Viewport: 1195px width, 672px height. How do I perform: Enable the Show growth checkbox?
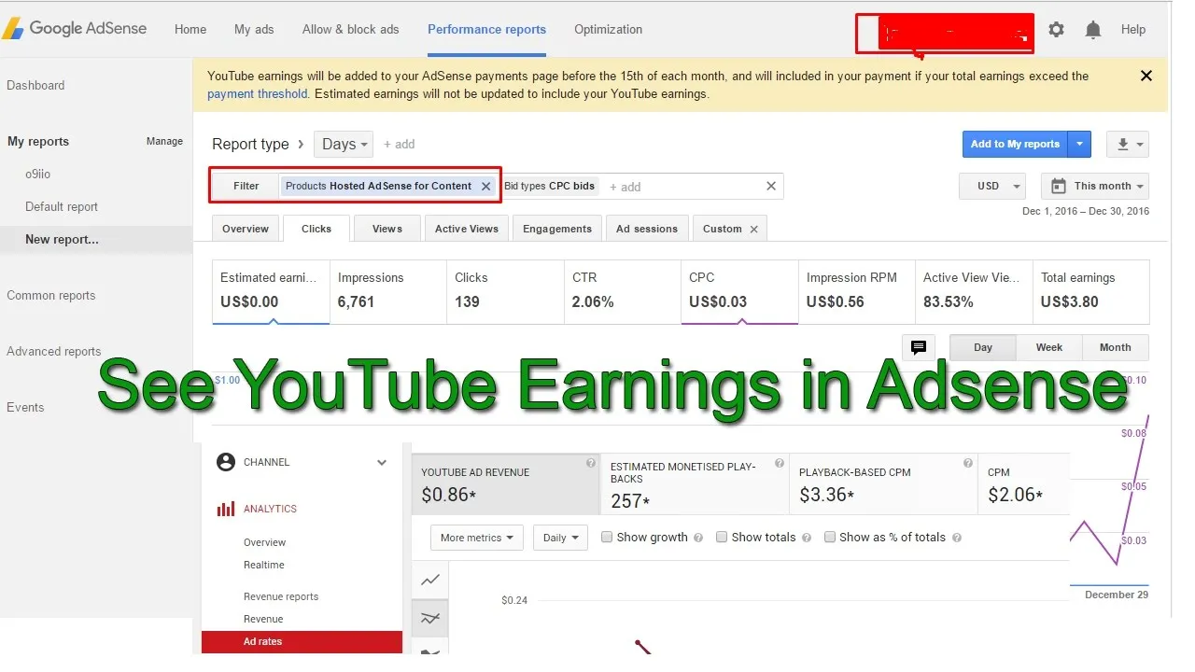tap(606, 537)
